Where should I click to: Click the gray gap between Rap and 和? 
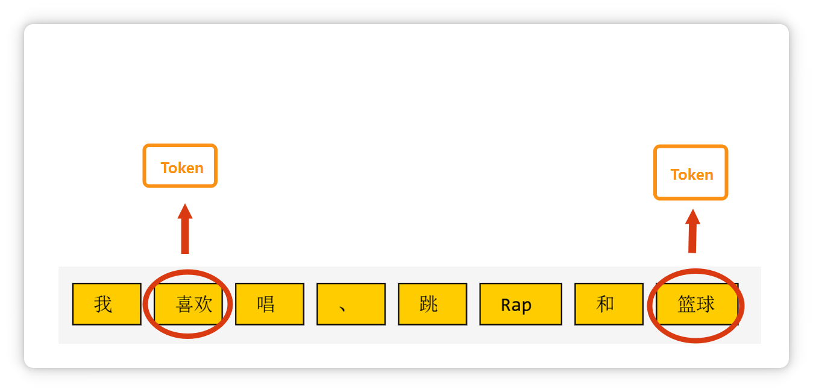568,305
